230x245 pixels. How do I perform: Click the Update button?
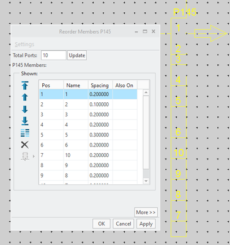(77, 55)
